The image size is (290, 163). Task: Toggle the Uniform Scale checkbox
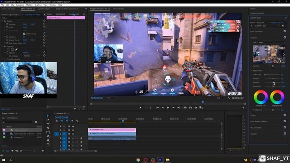[24, 34]
